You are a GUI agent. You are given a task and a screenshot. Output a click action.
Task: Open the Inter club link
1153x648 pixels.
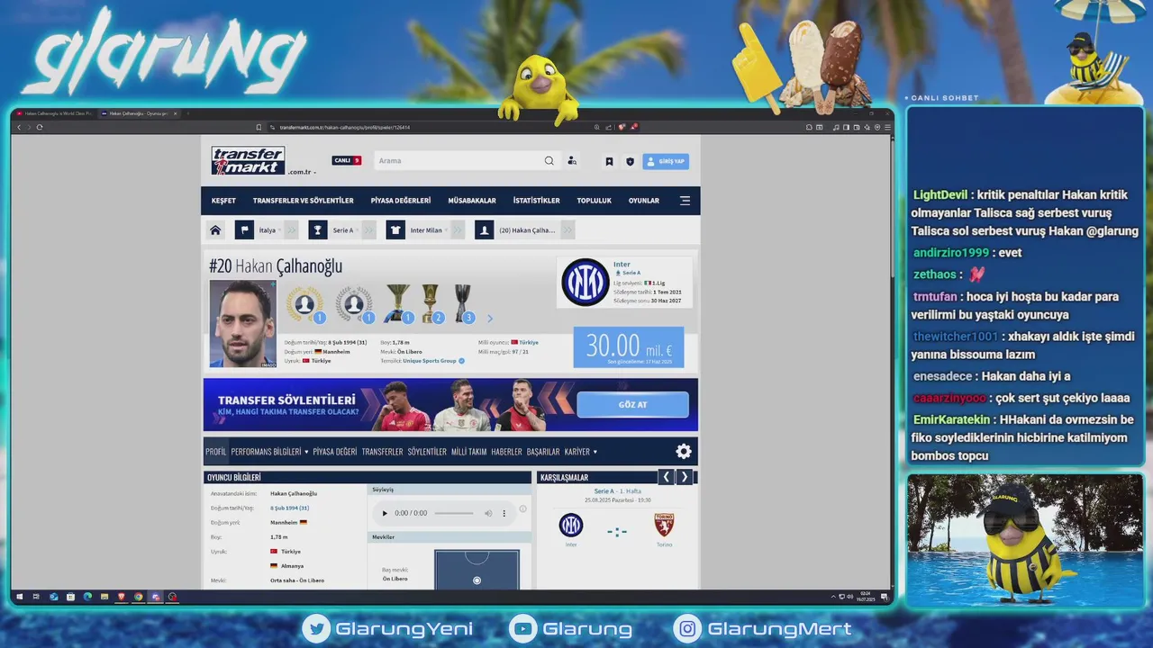[x=622, y=265]
